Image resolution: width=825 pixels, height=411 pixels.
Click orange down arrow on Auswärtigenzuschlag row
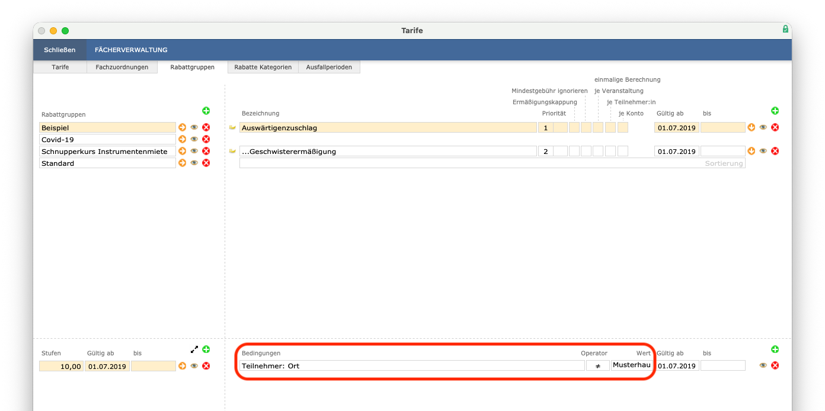tap(752, 127)
